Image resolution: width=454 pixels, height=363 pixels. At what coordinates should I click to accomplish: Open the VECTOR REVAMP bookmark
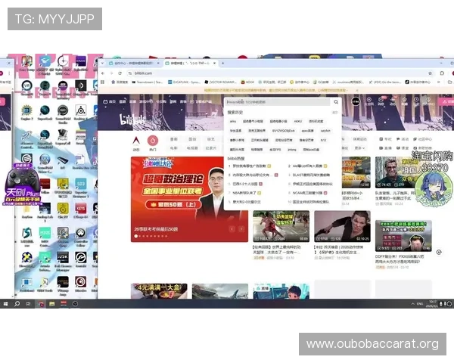coord(221,82)
